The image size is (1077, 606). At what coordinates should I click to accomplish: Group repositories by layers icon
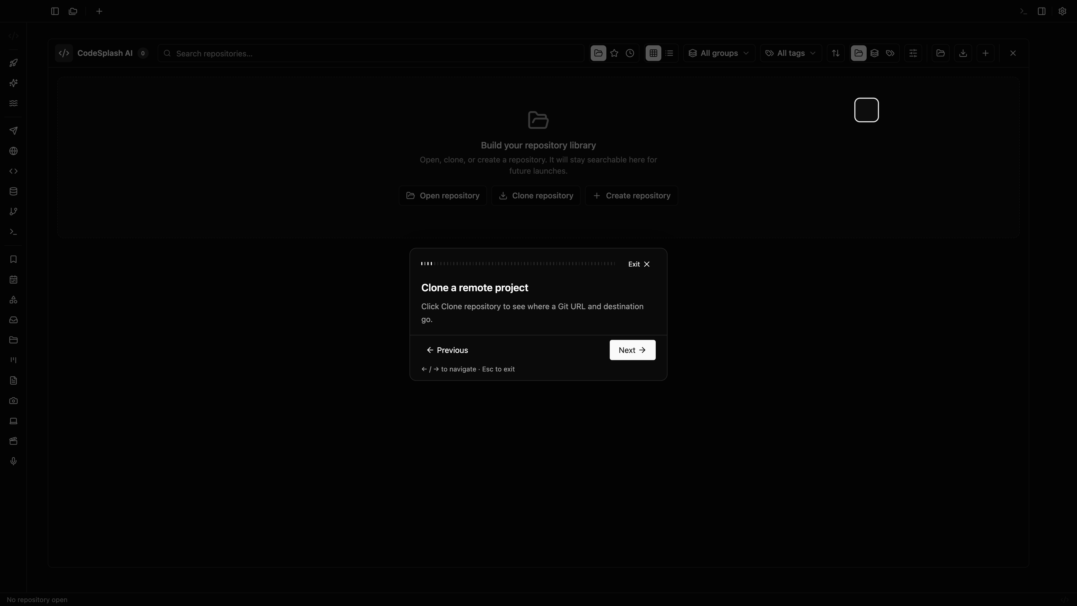(x=874, y=53)
